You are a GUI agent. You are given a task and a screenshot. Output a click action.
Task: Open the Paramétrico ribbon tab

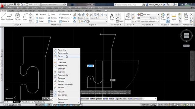click(42, 11)
